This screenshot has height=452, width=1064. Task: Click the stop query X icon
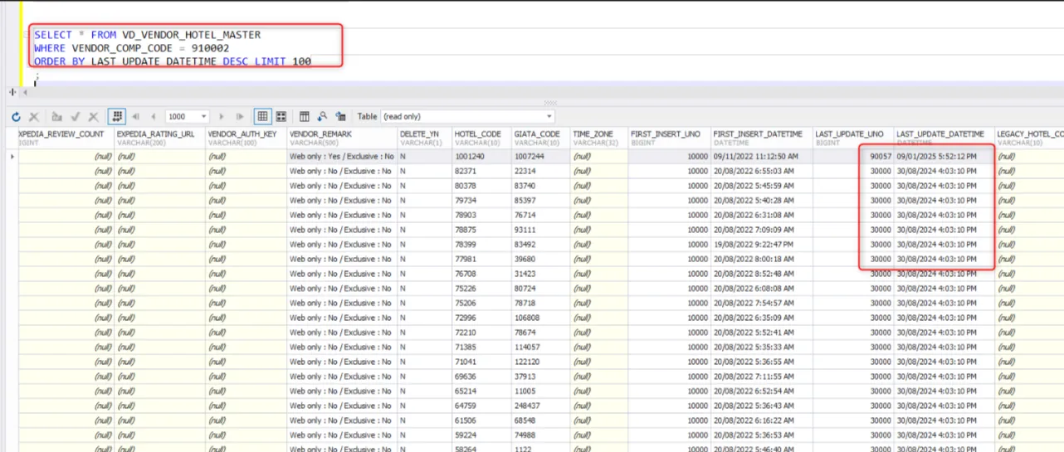34,117
